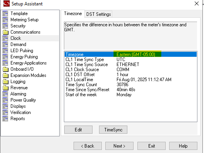Close the Setup Assistant window
This screenshot has height=153, width=204.
click(197, 3)
